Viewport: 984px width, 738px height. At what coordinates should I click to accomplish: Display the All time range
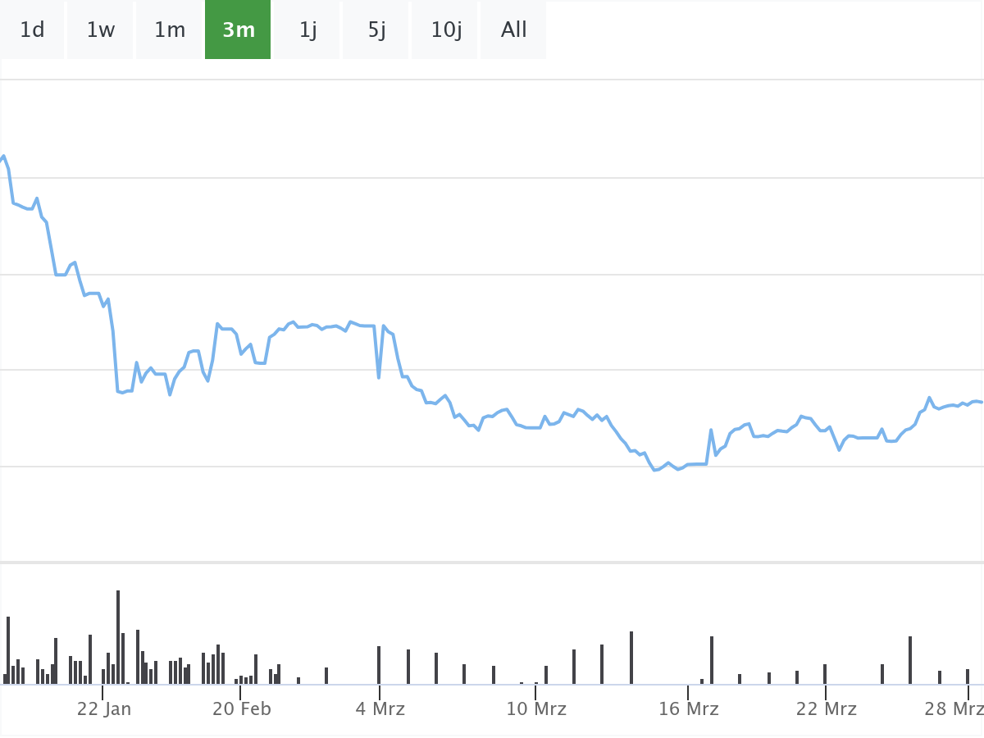[x=514, y=30]
